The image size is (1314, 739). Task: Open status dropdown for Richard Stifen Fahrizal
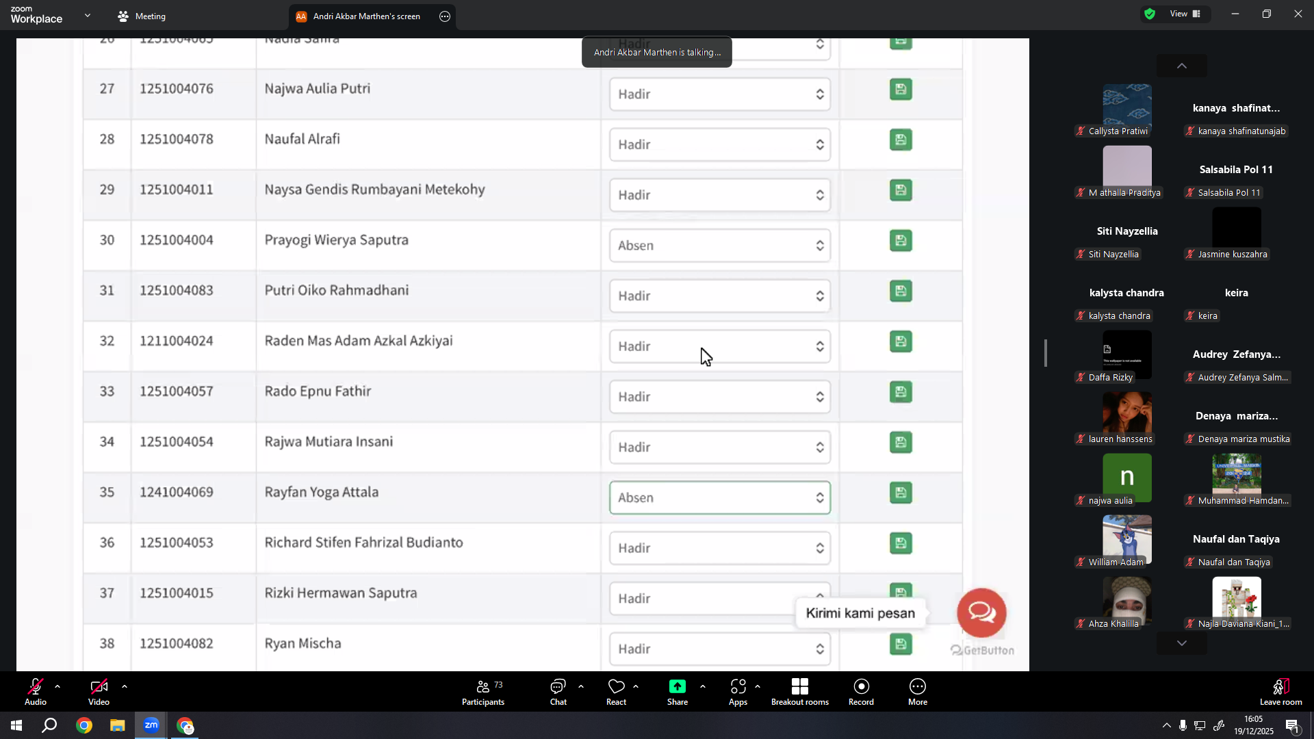click(720, 548)
